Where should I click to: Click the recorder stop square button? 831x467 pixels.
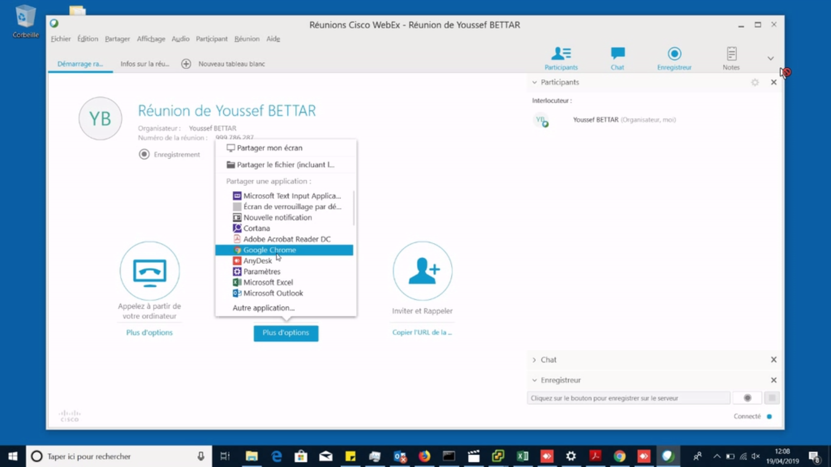click(x=772, y=398)
